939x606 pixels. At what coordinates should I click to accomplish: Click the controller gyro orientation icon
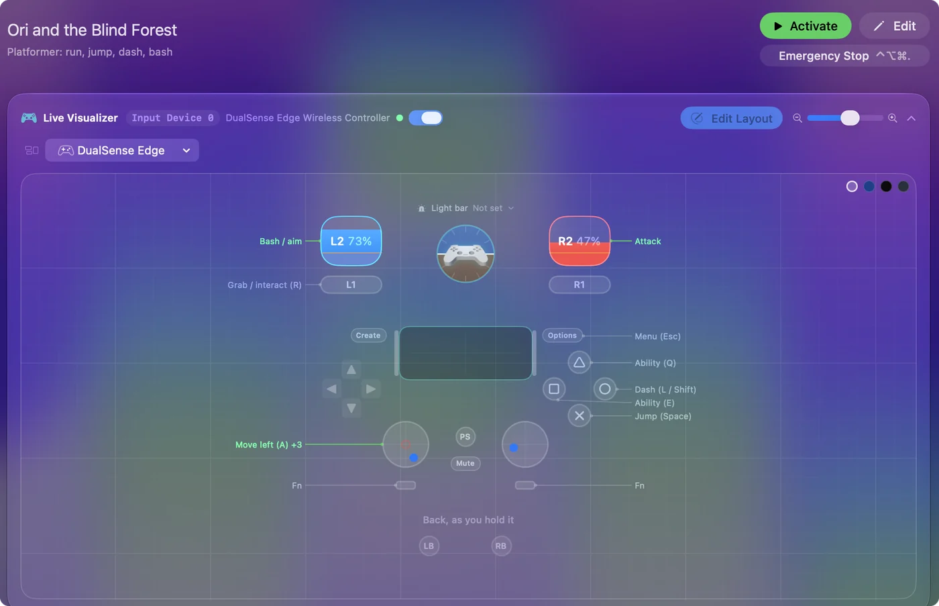465,254
